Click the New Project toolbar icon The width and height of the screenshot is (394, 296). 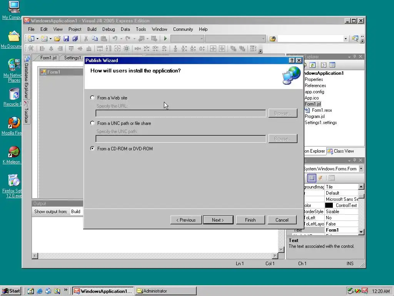click(x=31, y=39)
